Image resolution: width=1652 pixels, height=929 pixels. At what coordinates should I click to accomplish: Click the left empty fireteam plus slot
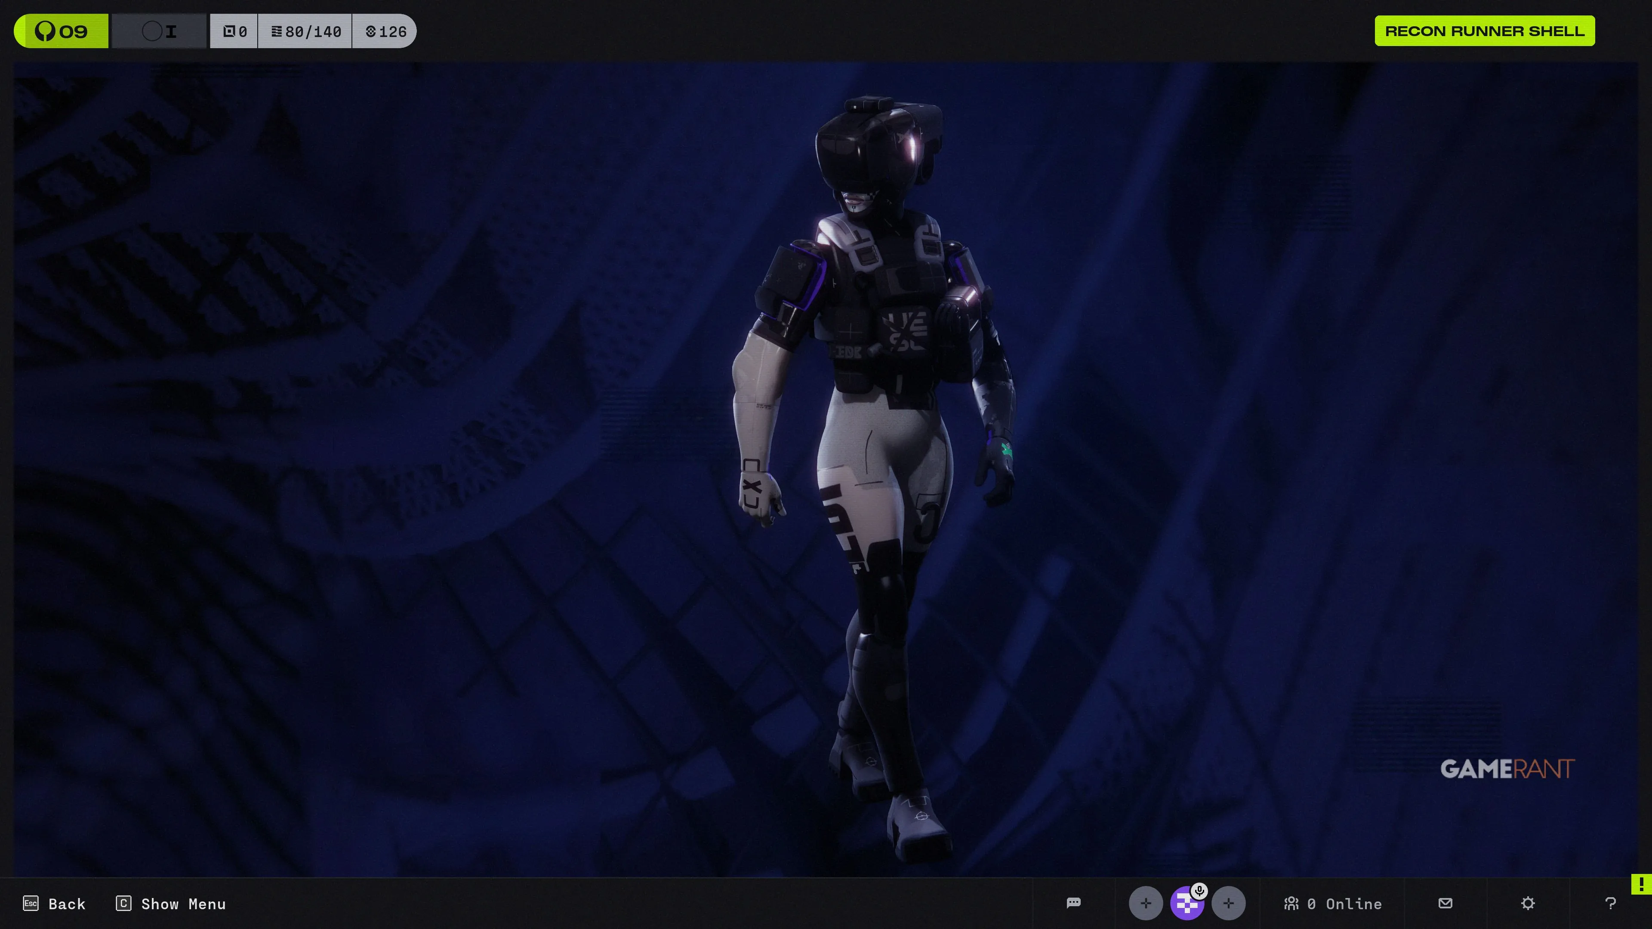(1145, 903)
